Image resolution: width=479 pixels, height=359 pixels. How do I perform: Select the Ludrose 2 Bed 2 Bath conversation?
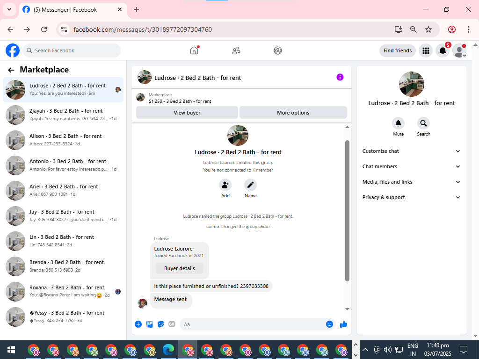[x=63, y=90]
